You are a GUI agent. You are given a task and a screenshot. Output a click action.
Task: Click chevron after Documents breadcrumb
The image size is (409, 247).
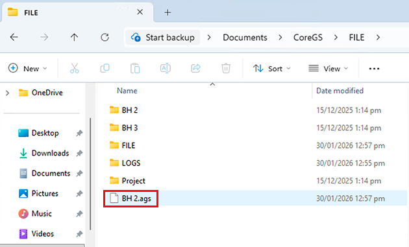280,38
